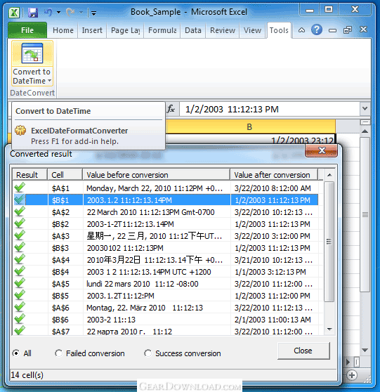Open the Formulas ribbon tab
The height and width of the screenshot is (392, 380).
(x=162, y=30)
